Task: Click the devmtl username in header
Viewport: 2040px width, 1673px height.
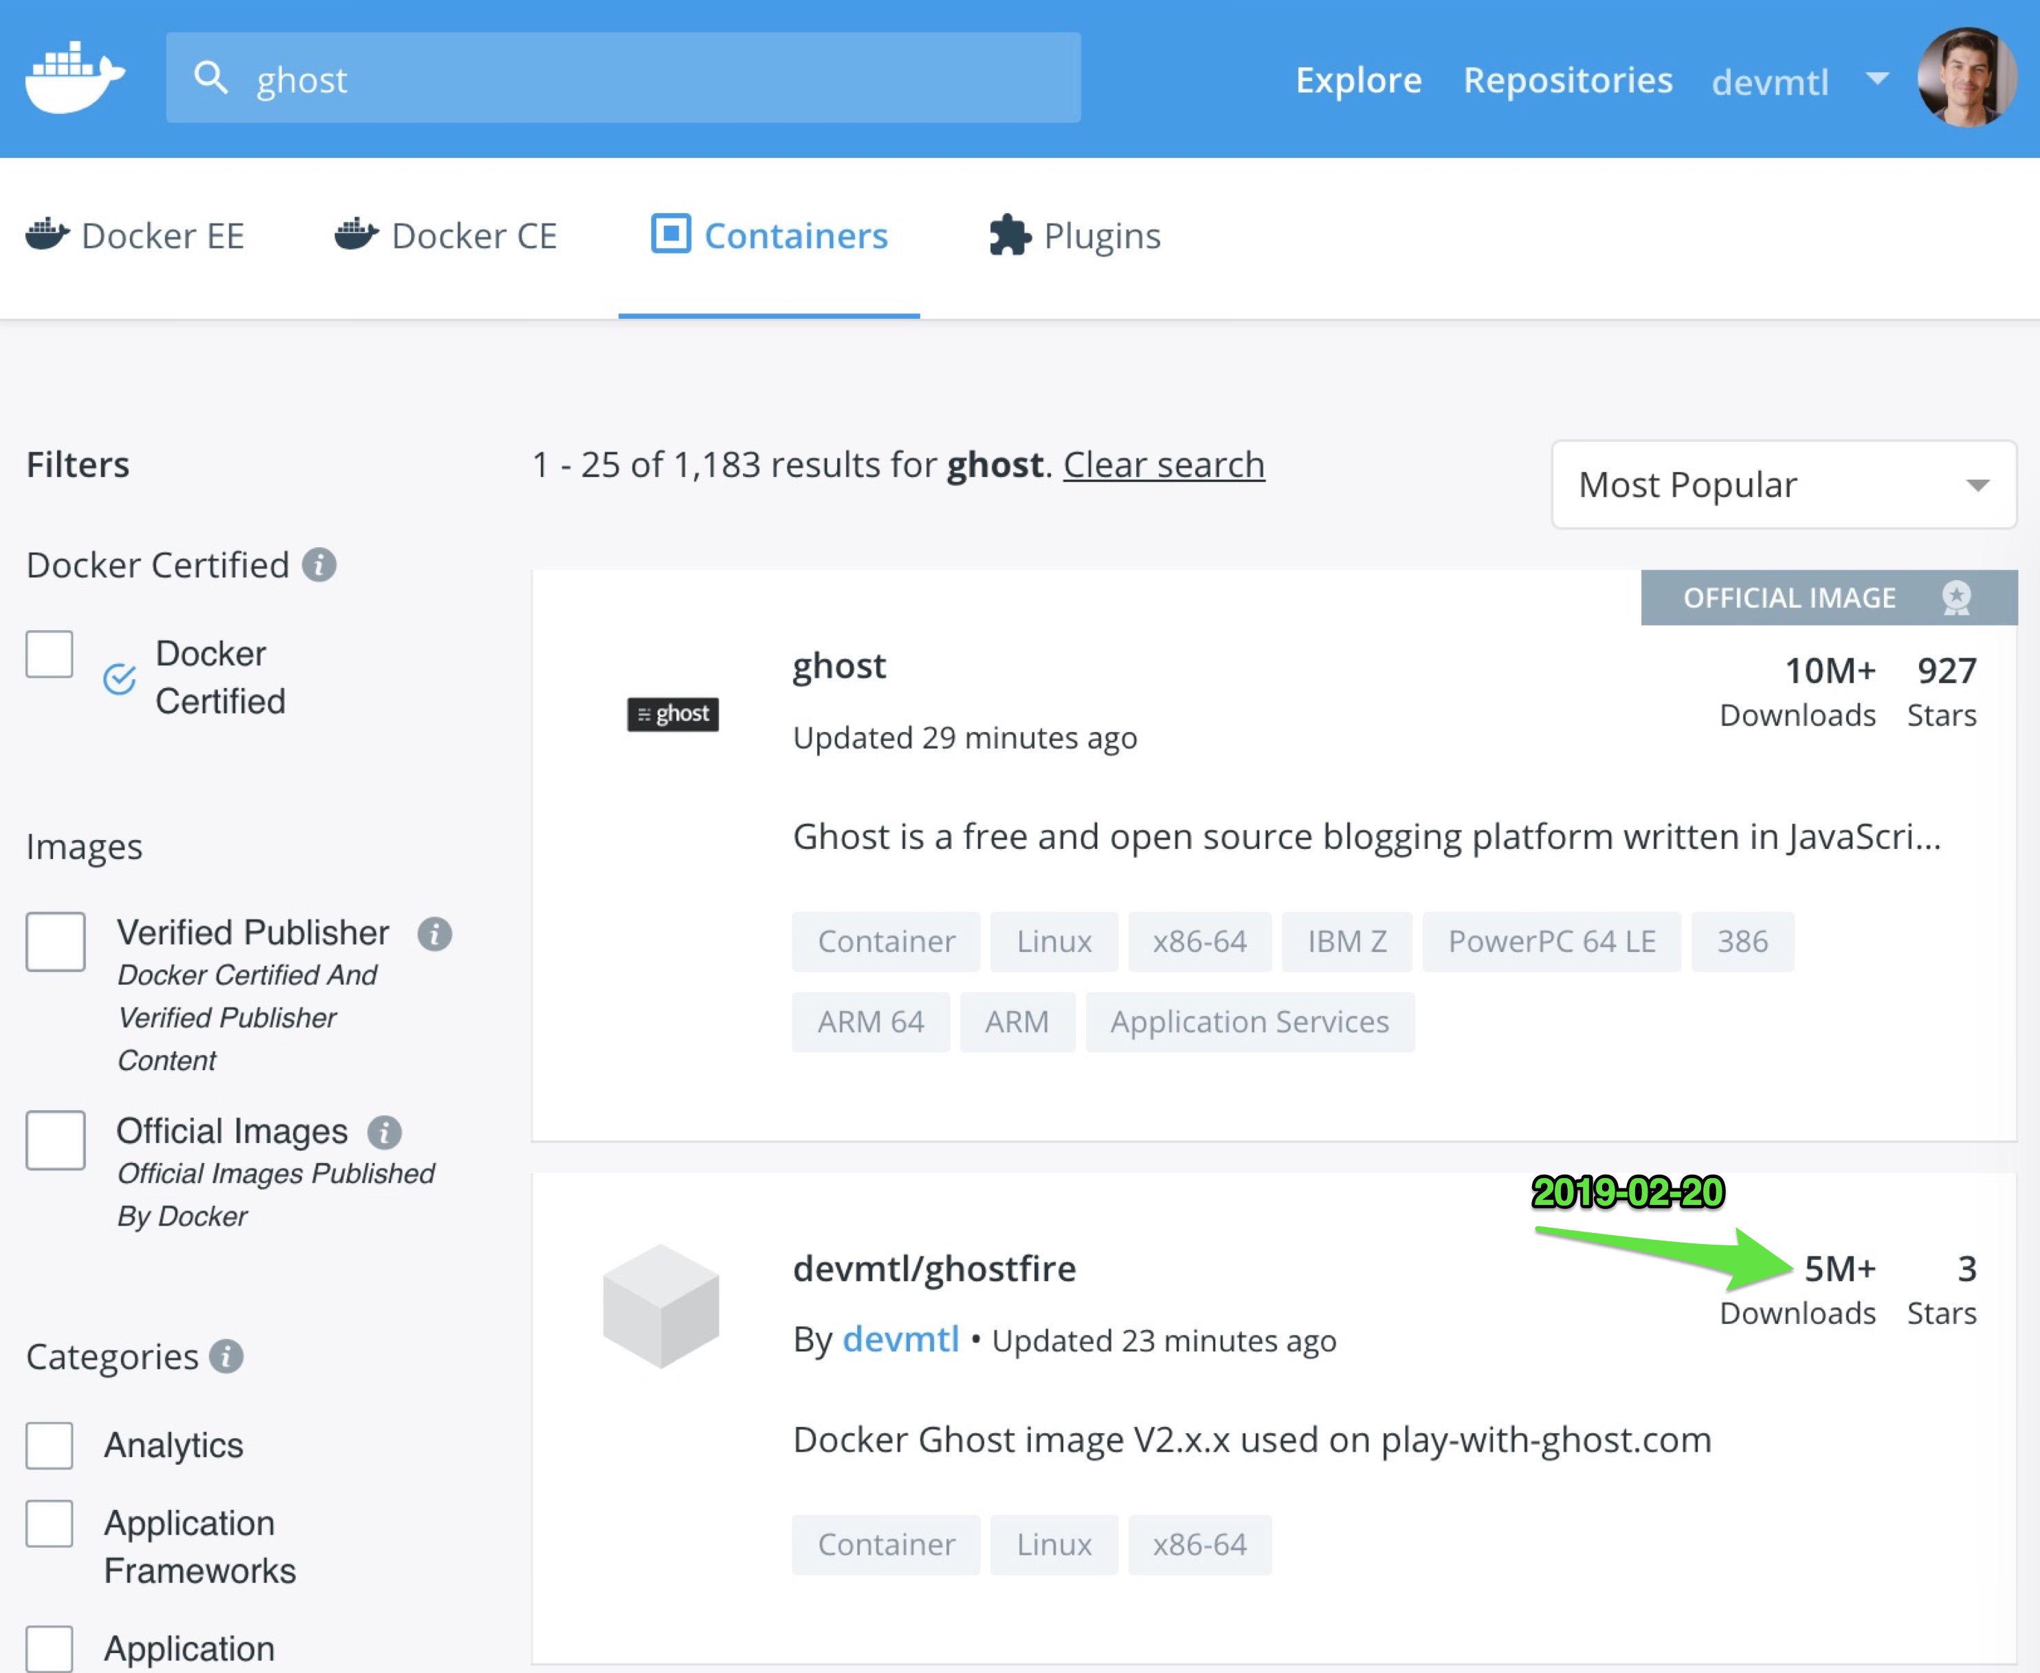Action: [1770, 82]
